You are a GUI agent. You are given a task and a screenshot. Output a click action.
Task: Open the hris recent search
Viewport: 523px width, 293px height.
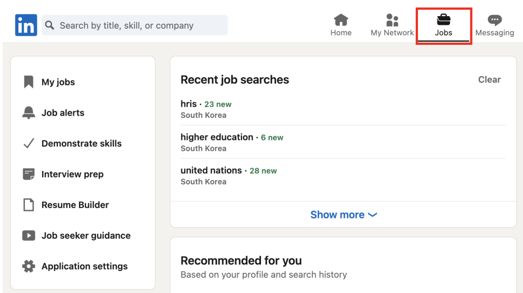(x=343, y=109)
